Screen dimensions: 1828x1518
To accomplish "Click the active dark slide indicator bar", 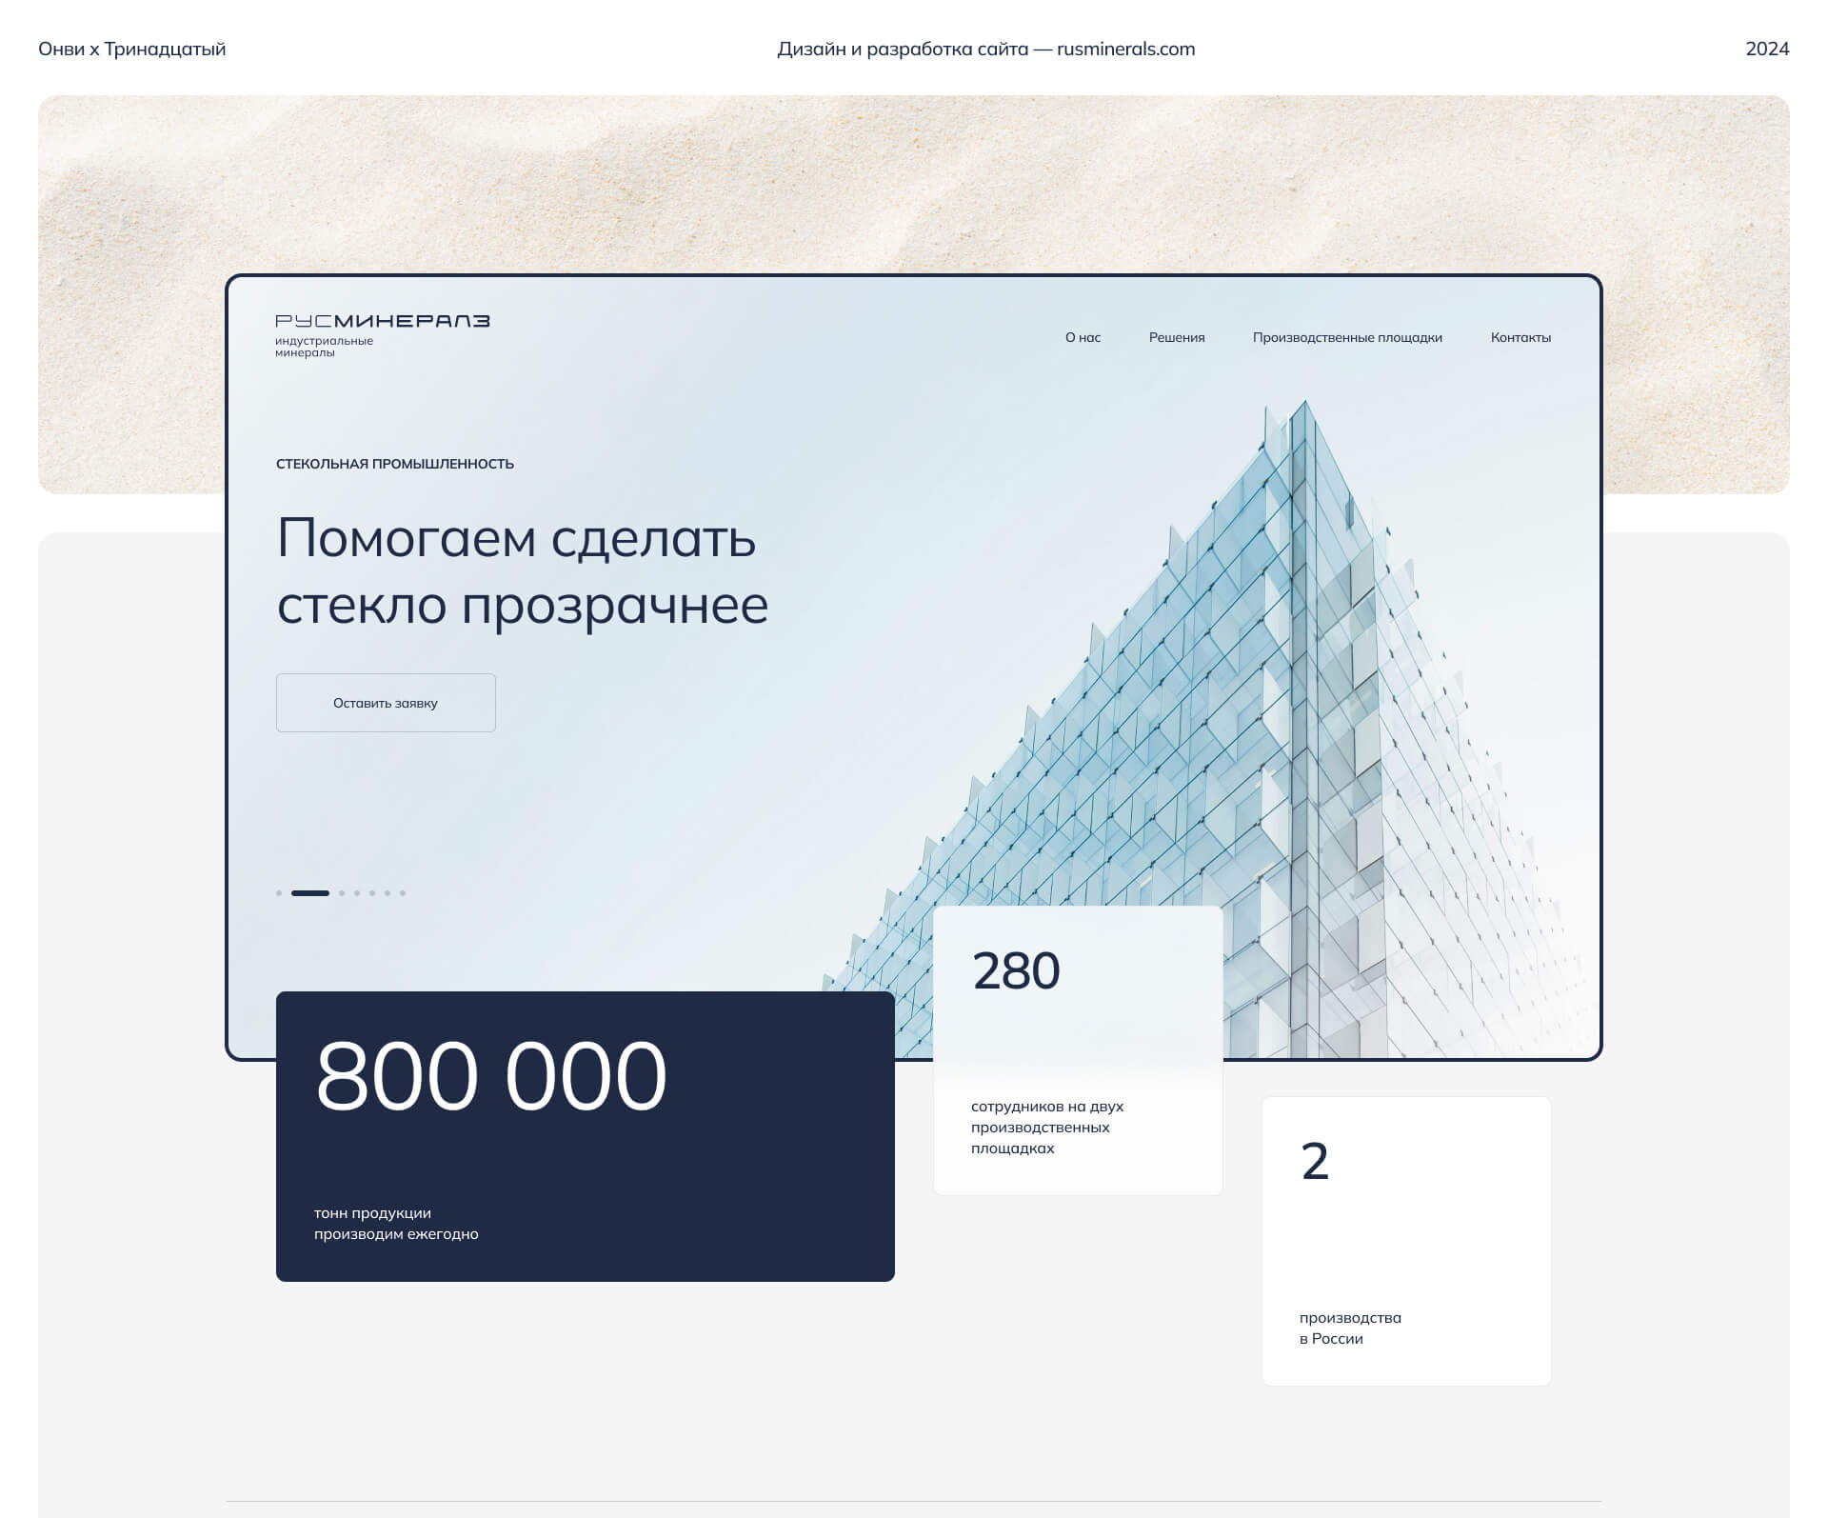I will coord(309,893).
